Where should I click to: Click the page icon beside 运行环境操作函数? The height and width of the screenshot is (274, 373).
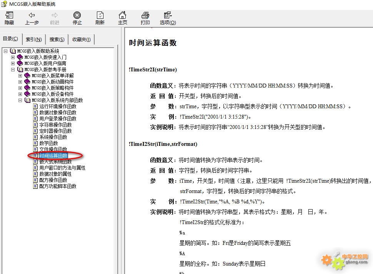[x=35, y=106]
